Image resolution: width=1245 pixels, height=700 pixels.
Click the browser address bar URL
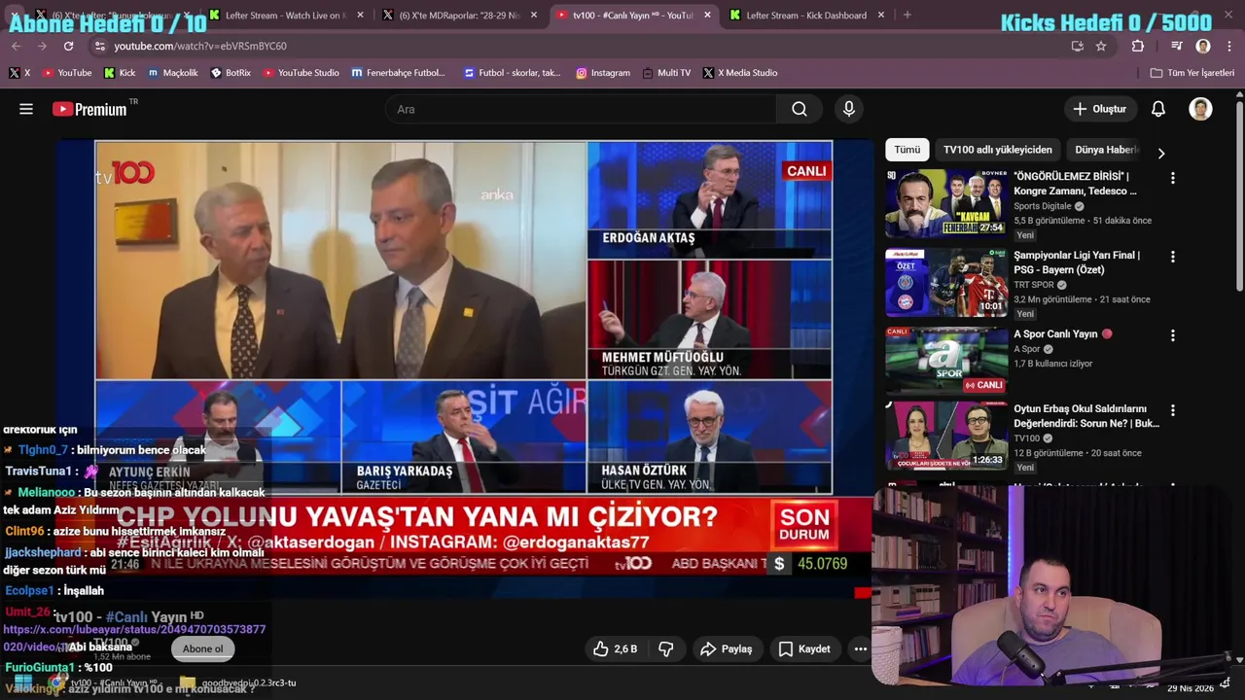tap(200, 46)
